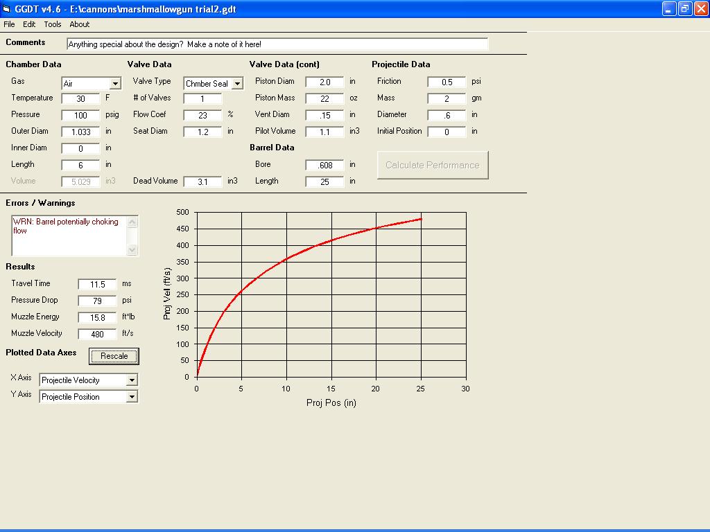710x532 pixels.
Task: Expand the Valve Type dropdown
Action: (x=236, y=84)
